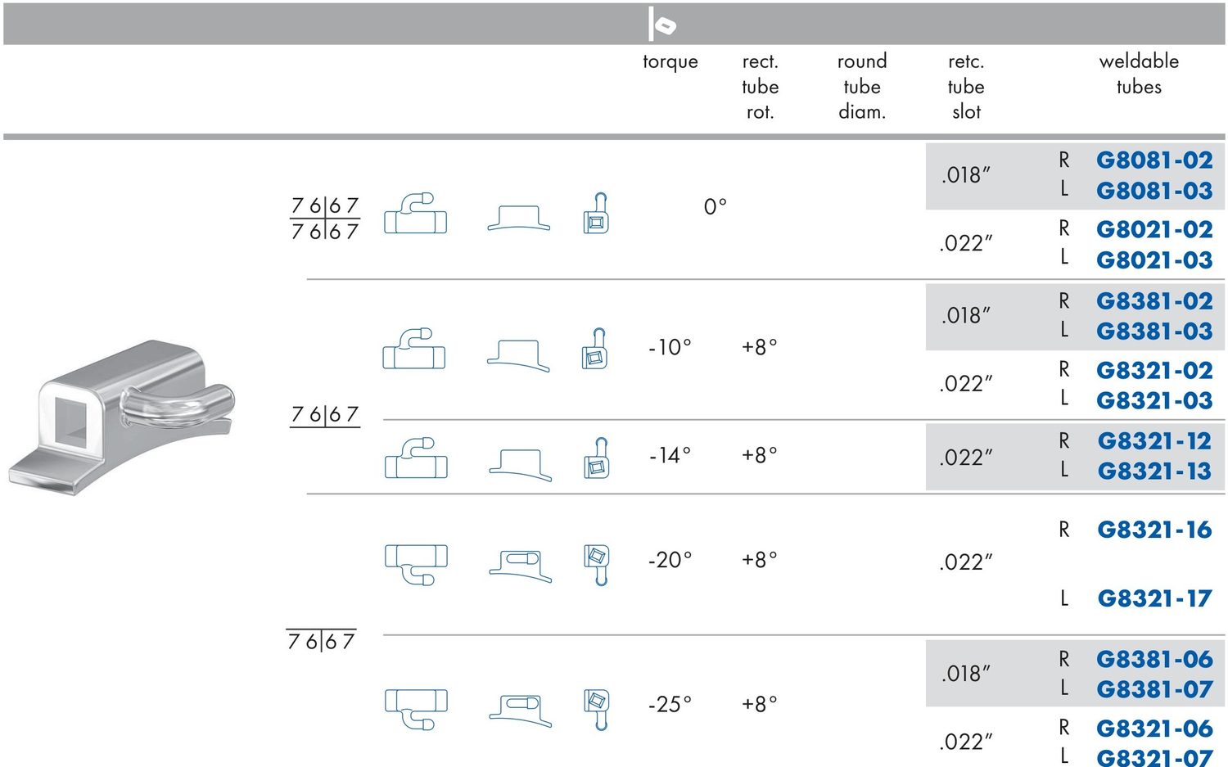This screenshot has height=767, width=1228.
Task: Click the side-profile tube icon in -20° row
Action: [x=521, y=566]
